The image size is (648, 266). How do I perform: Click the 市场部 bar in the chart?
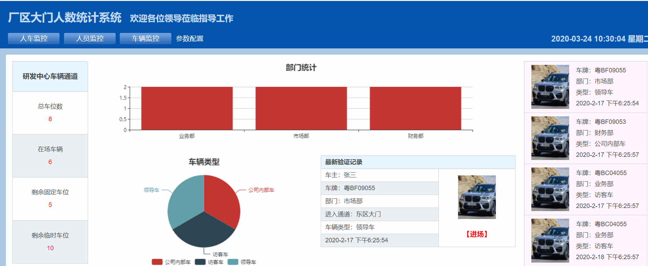coord(301,108)
